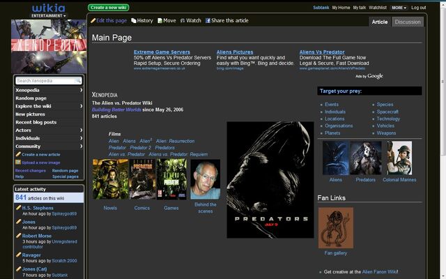
Task: Switch to the Article tab
Action: click(380, 22)
